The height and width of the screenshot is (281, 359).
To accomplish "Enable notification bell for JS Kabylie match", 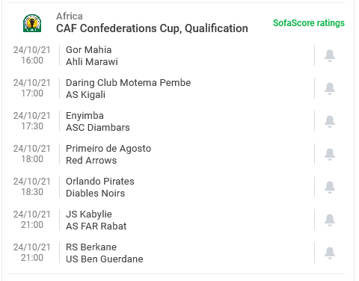I will click(330, 220).
